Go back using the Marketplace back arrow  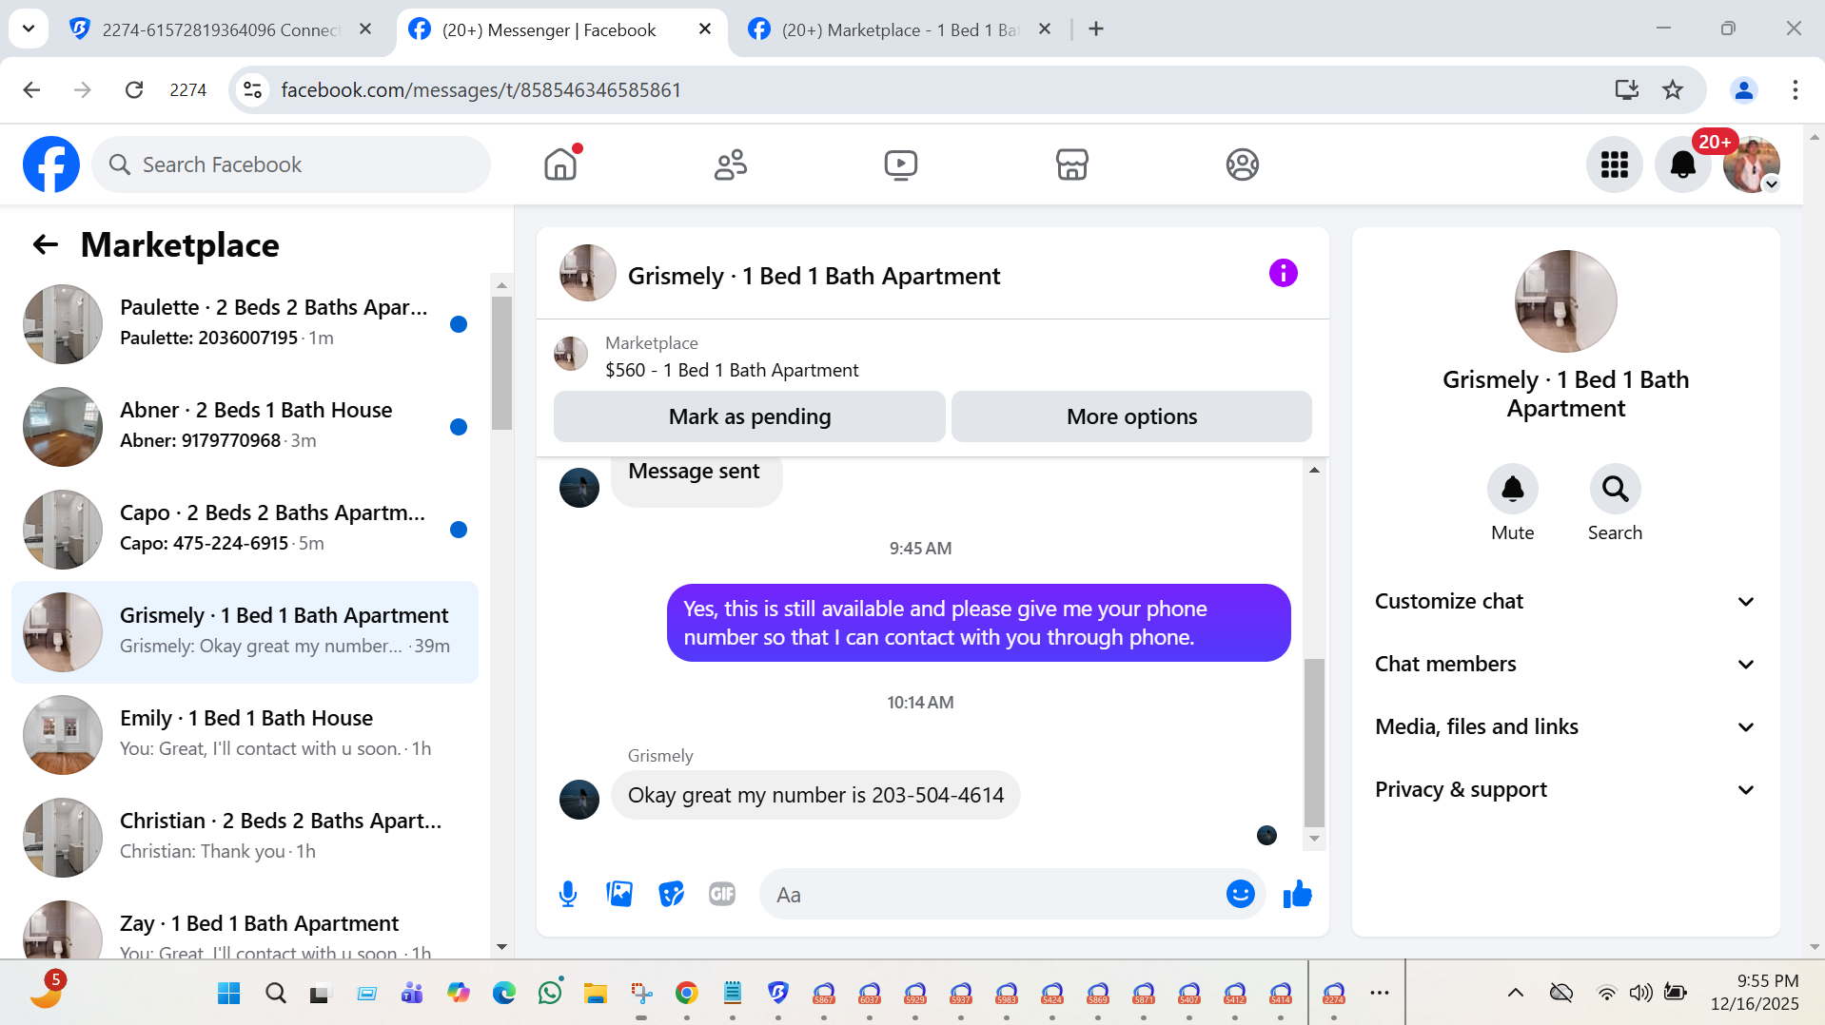[46, 245]
